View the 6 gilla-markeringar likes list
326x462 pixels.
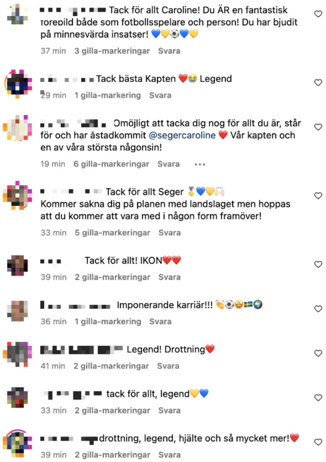pyautogui.click(x=111, y=164)
